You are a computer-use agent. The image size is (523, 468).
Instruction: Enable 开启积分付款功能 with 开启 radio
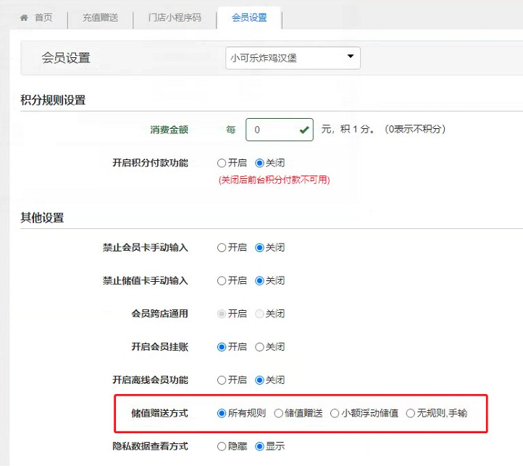222,163
